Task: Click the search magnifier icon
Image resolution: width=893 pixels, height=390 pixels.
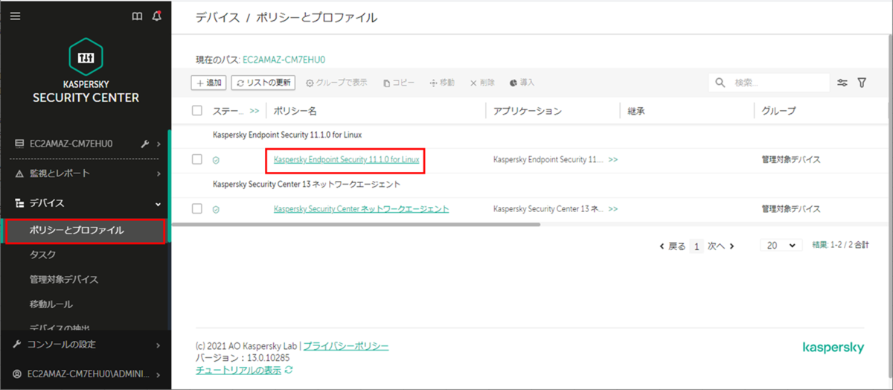Action: [720, 83]
